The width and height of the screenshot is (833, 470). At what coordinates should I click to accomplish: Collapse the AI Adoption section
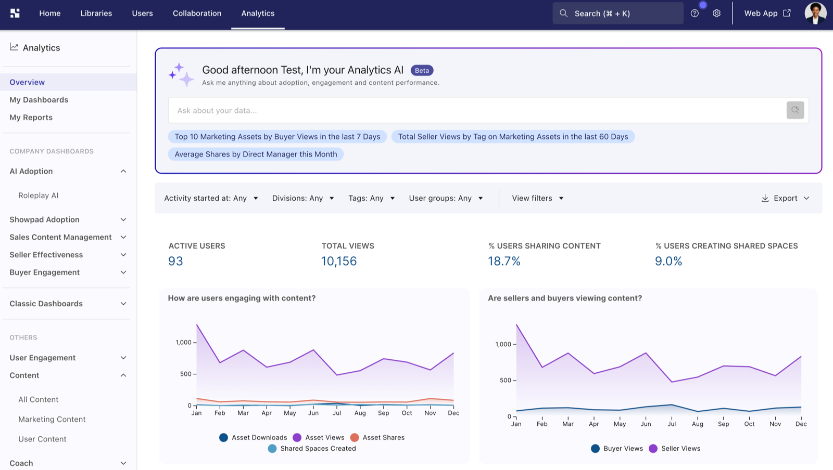pos(123,172)
